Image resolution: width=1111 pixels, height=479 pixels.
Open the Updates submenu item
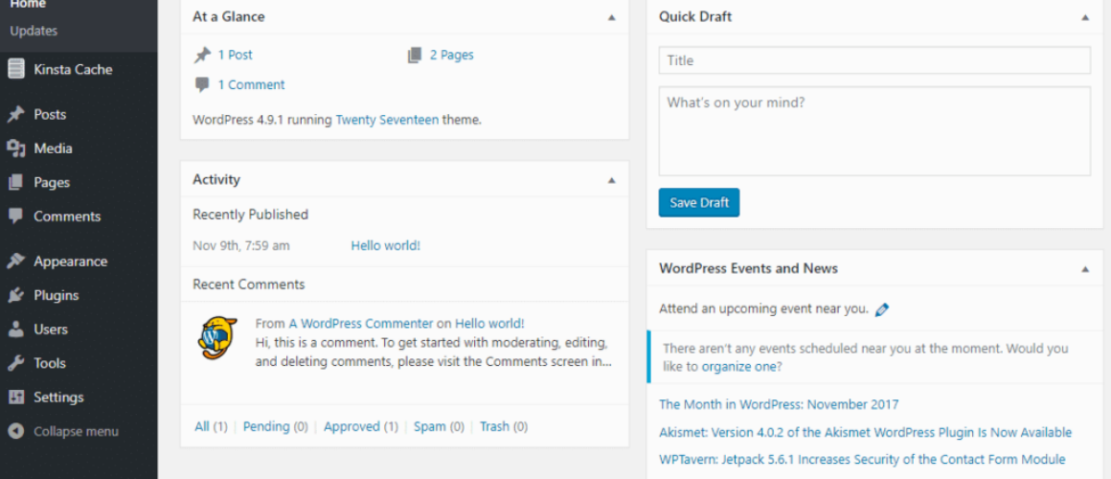pos(34,32)
